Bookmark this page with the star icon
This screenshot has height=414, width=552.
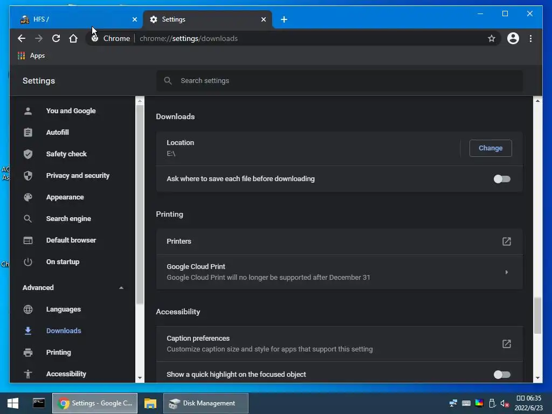[x=492, y=38]
